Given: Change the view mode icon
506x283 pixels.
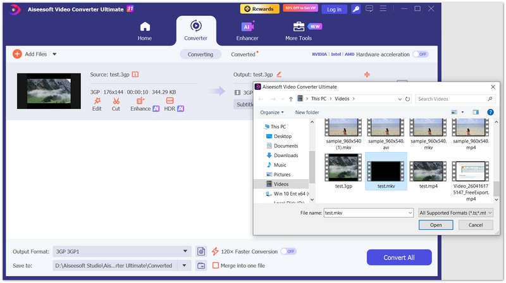Looking at the screenshot, I should click(x=454, y=112).
